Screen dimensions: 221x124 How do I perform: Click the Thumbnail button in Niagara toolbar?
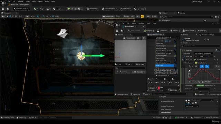[162, 31]
